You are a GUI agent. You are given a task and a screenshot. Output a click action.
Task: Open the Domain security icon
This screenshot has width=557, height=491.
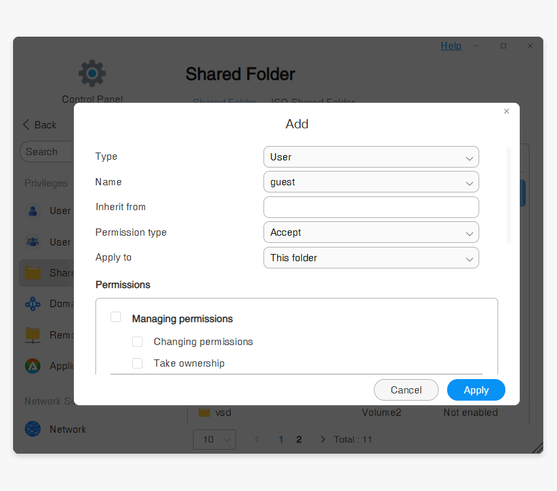pos(33,304)
